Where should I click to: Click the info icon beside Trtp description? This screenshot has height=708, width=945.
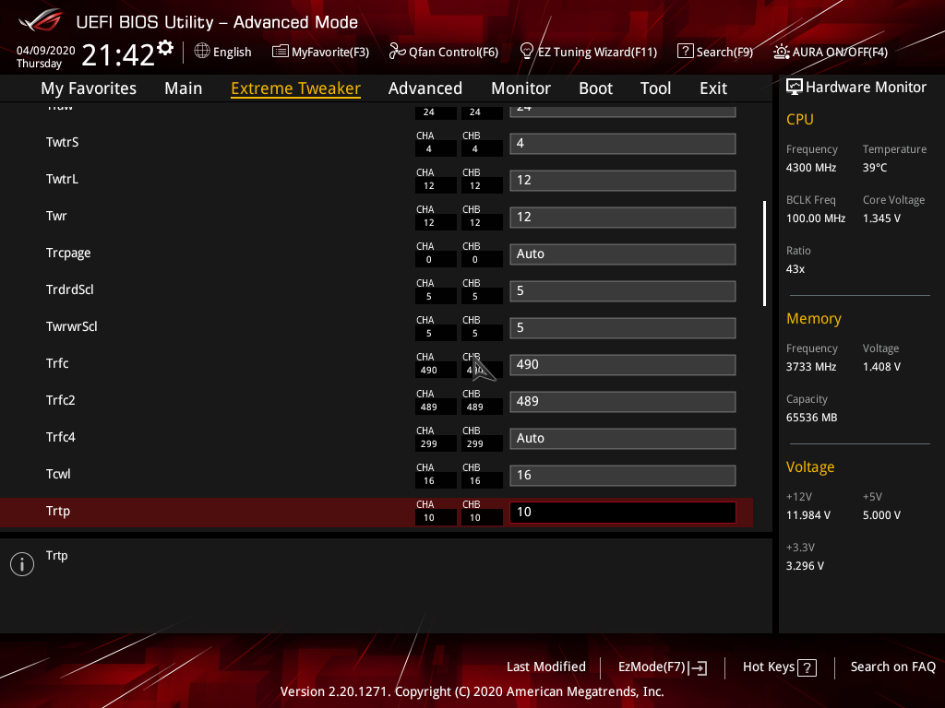[21, 563]
